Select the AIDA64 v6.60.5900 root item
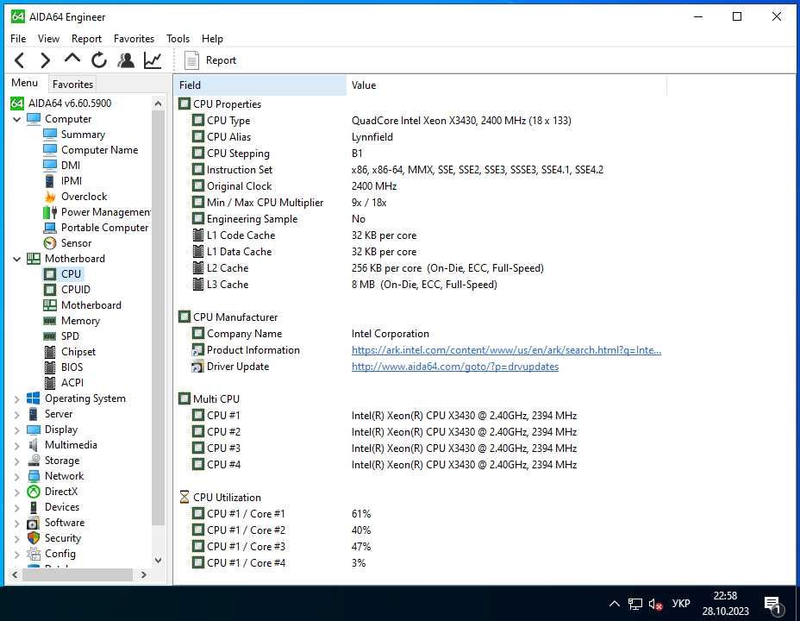The image size is (800, 621). 61,103
